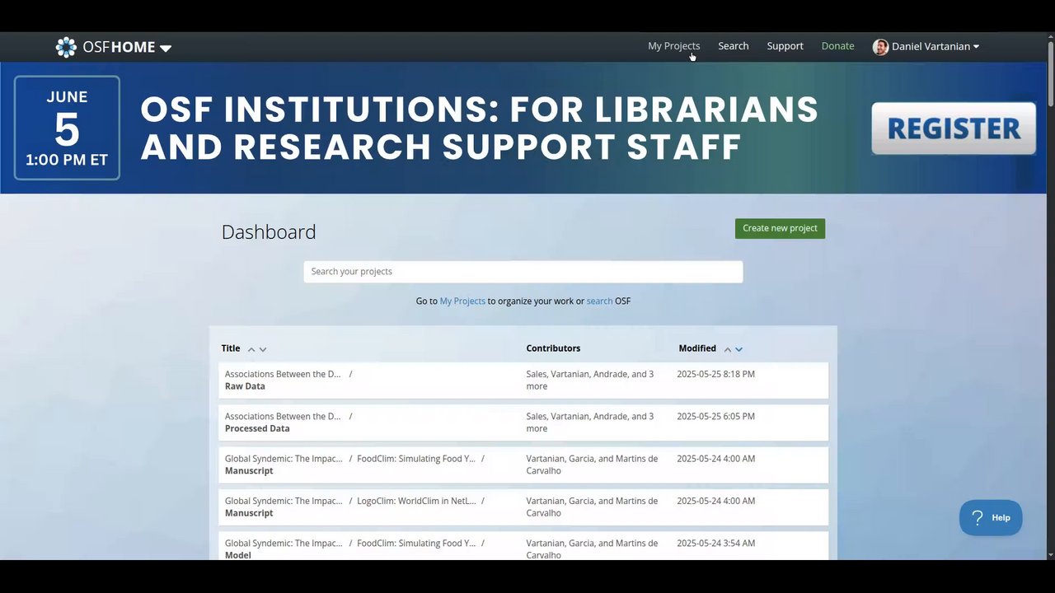Sort Title column ascending arrow
Screen dimensions: 1055x593
pos(251,349)
